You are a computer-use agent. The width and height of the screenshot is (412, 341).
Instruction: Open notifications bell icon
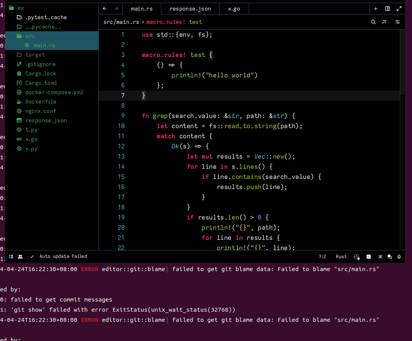[399, 257]
